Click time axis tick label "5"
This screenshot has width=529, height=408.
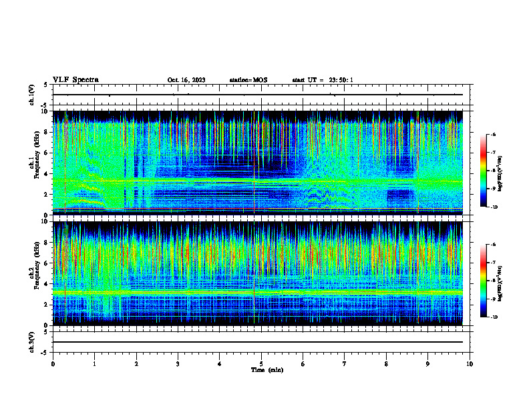tap(261, 364)
